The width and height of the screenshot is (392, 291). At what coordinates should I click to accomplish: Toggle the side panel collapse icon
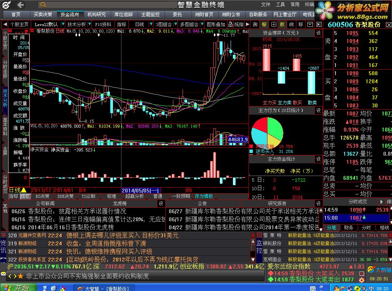(319, 25)
